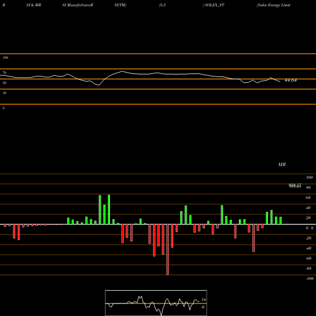The image size is (316, 316).
Task: Click the '(5,5' parameter text in header
Action: (x=162, y=5)
